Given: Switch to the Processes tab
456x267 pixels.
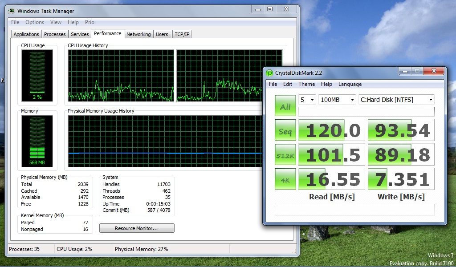Looking at the screenshot, I should (x=55, y=34).
